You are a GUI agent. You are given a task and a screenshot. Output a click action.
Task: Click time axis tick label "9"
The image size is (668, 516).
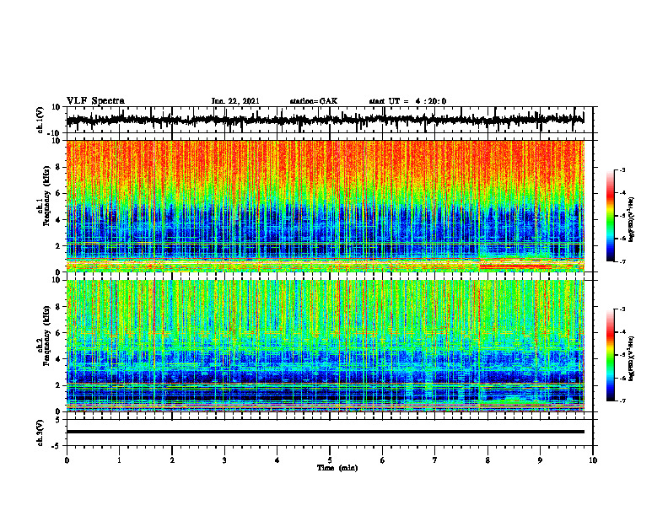540,460
